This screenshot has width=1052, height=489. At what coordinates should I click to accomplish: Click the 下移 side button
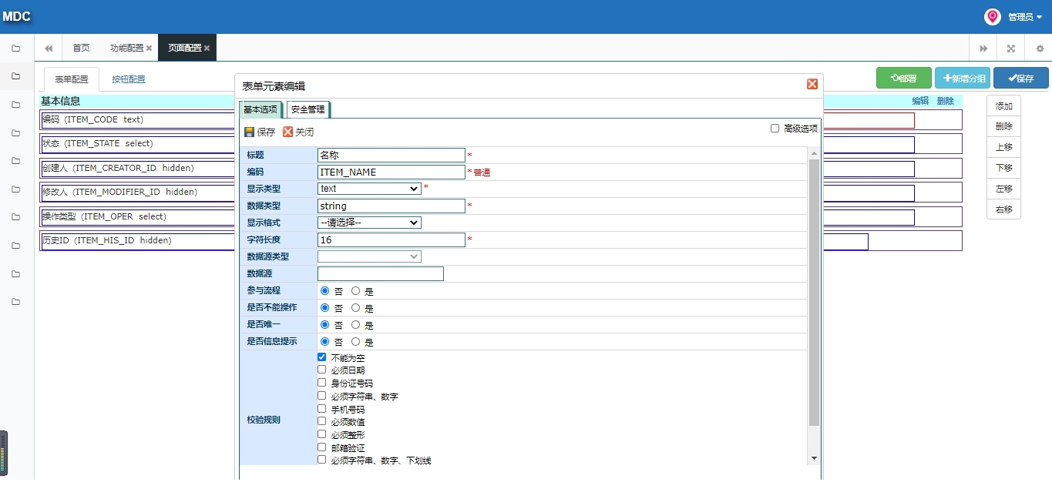click(1004, 169)
